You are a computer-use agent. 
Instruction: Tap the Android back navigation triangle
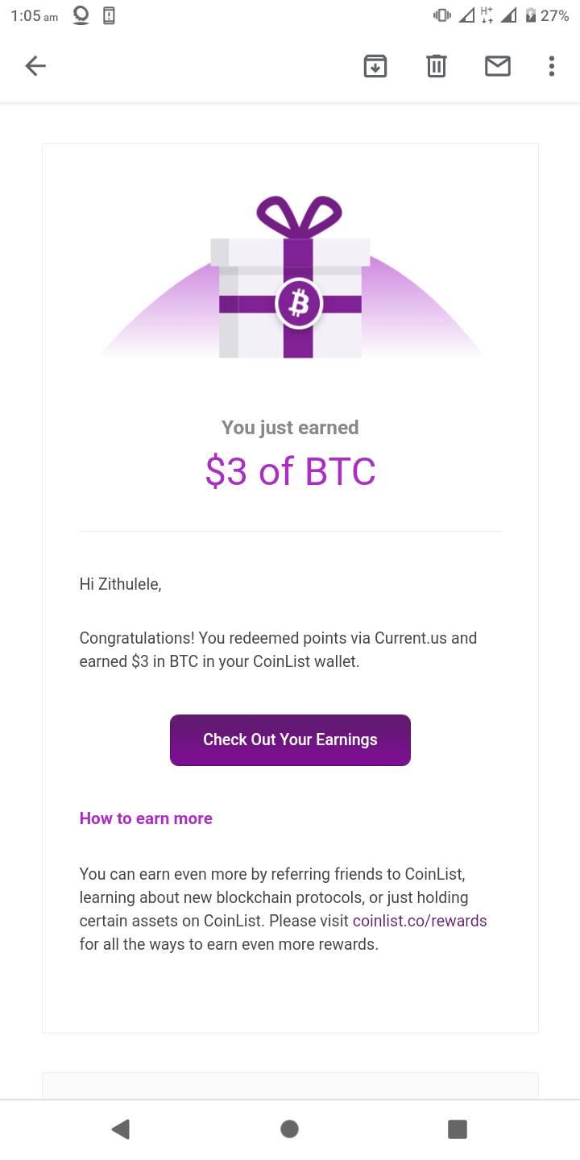pos(121,1129)
